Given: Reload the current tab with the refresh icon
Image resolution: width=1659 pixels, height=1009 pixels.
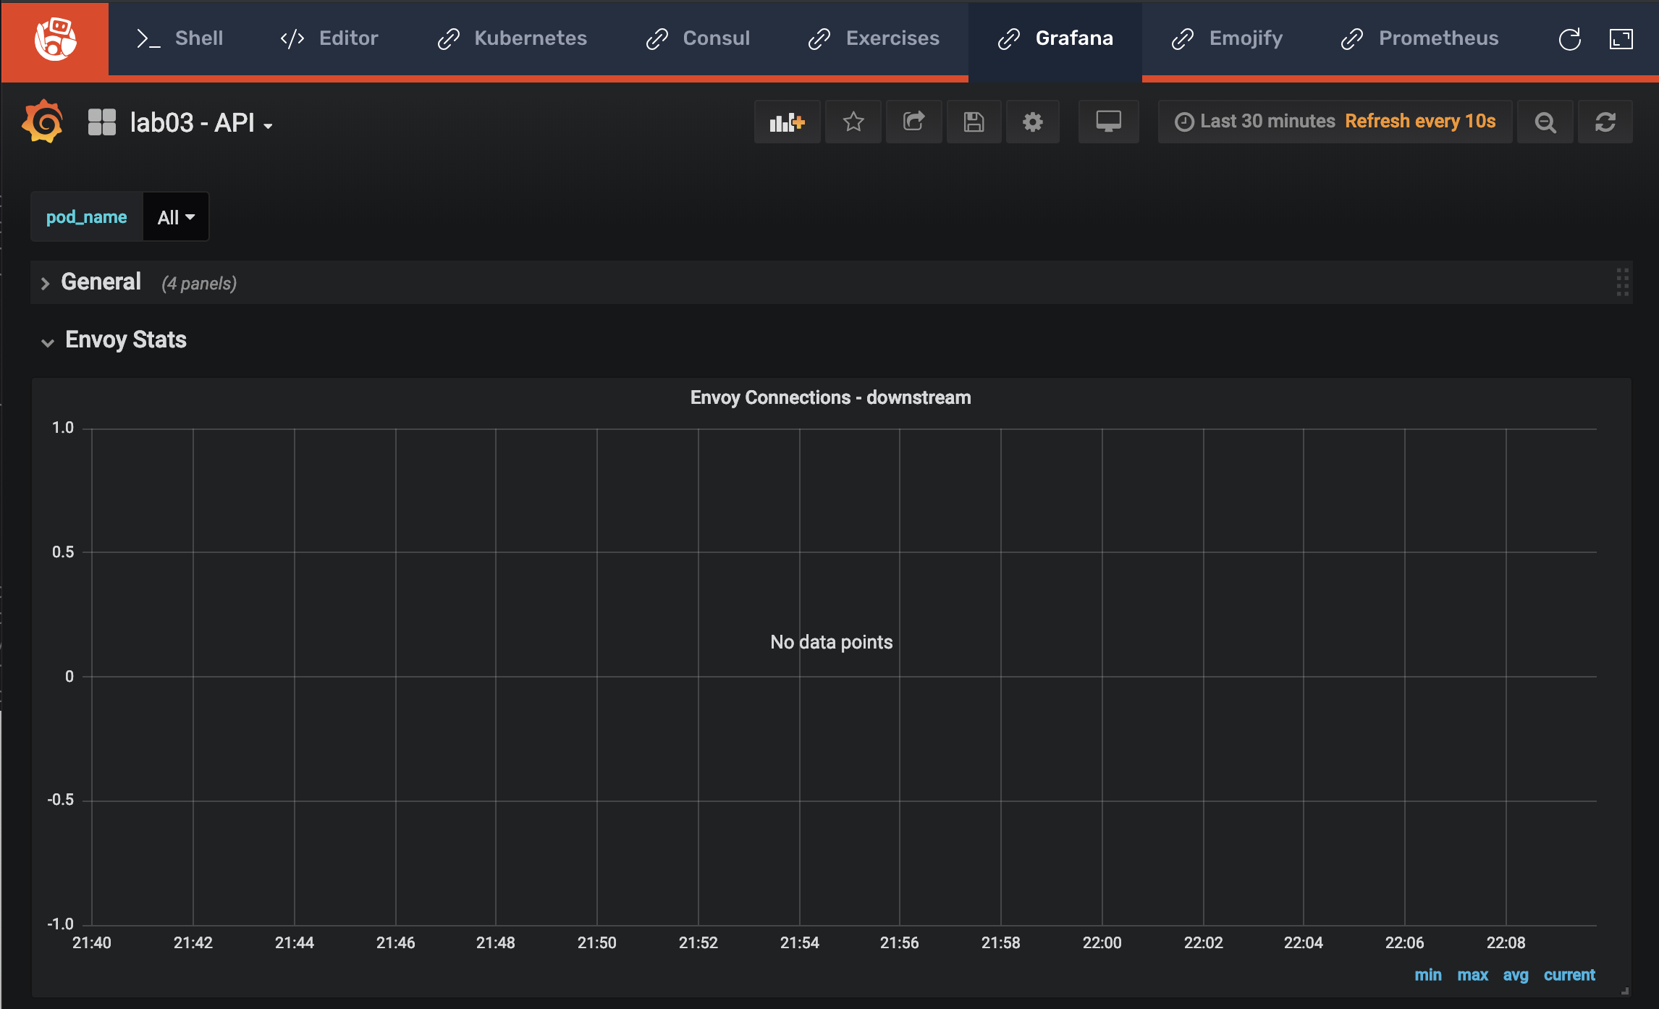Looking at the screenshot, I should pyautogui.click(x=1569, y=39).
